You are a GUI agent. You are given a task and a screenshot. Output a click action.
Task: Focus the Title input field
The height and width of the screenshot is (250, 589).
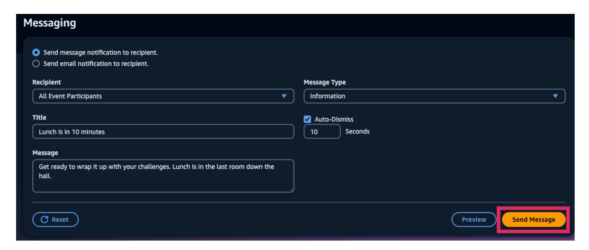pyautogui.click(x=163, y=132)
